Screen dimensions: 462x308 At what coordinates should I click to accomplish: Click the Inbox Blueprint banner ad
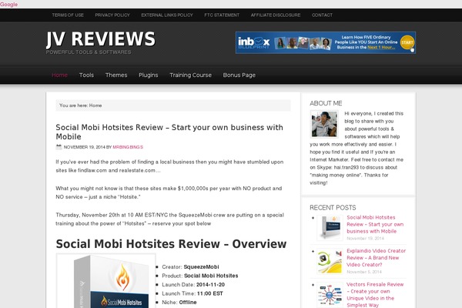326,43
